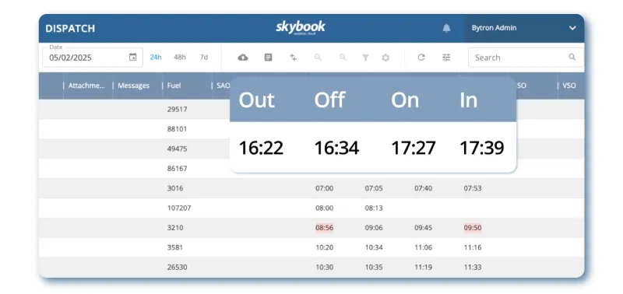Select the highlighted 08:56 time cell
This screenshot has height=294, width=623.
tap(324, 228)
